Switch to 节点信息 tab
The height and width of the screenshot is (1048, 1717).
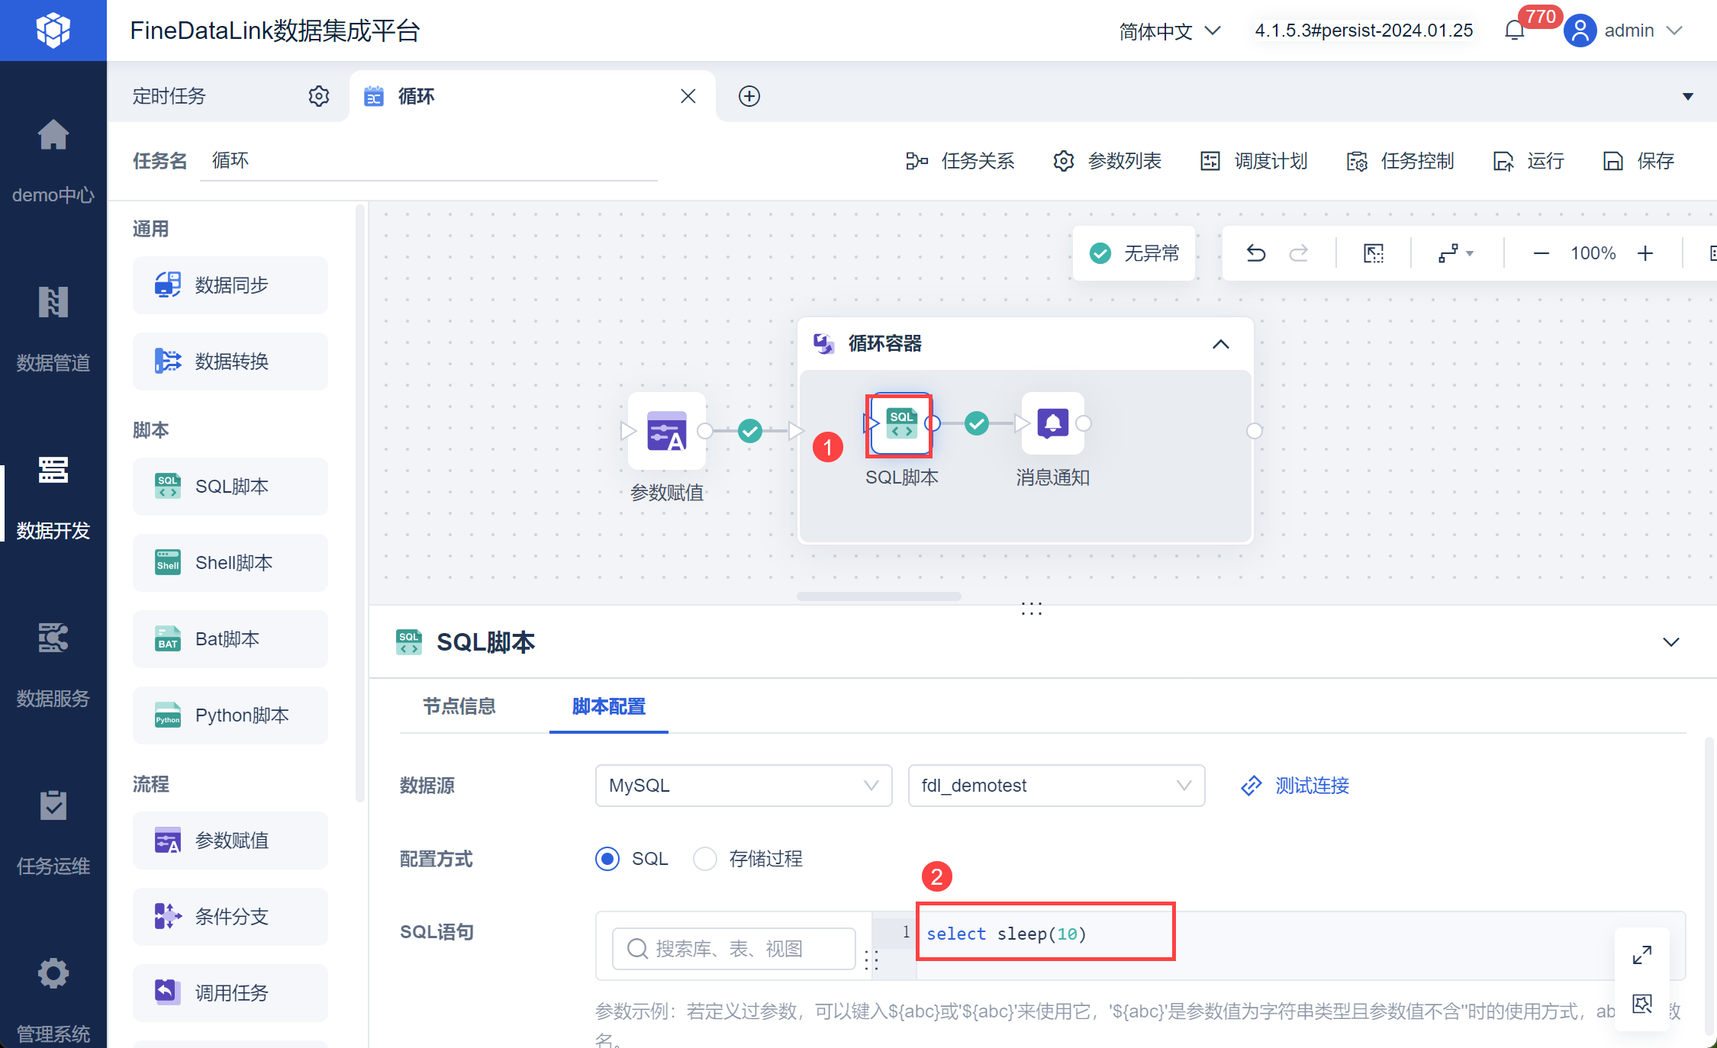(x=459, y=706)
